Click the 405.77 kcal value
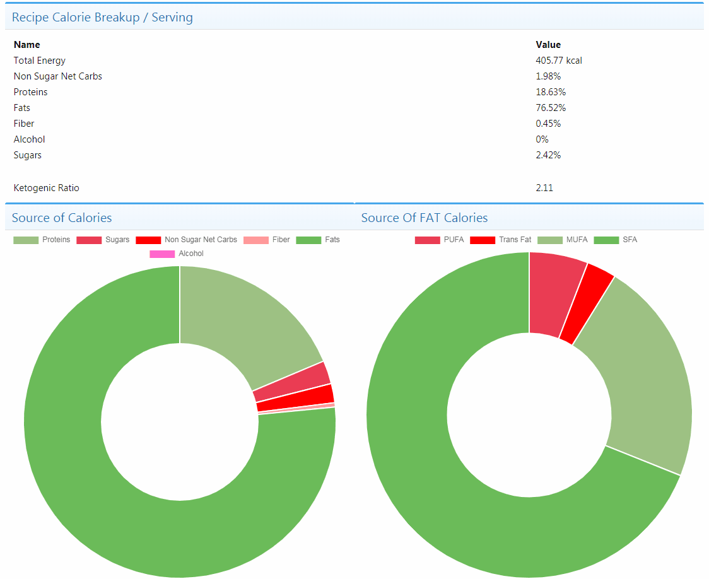This screenshot has height=579, width=709. pos(559,61)
